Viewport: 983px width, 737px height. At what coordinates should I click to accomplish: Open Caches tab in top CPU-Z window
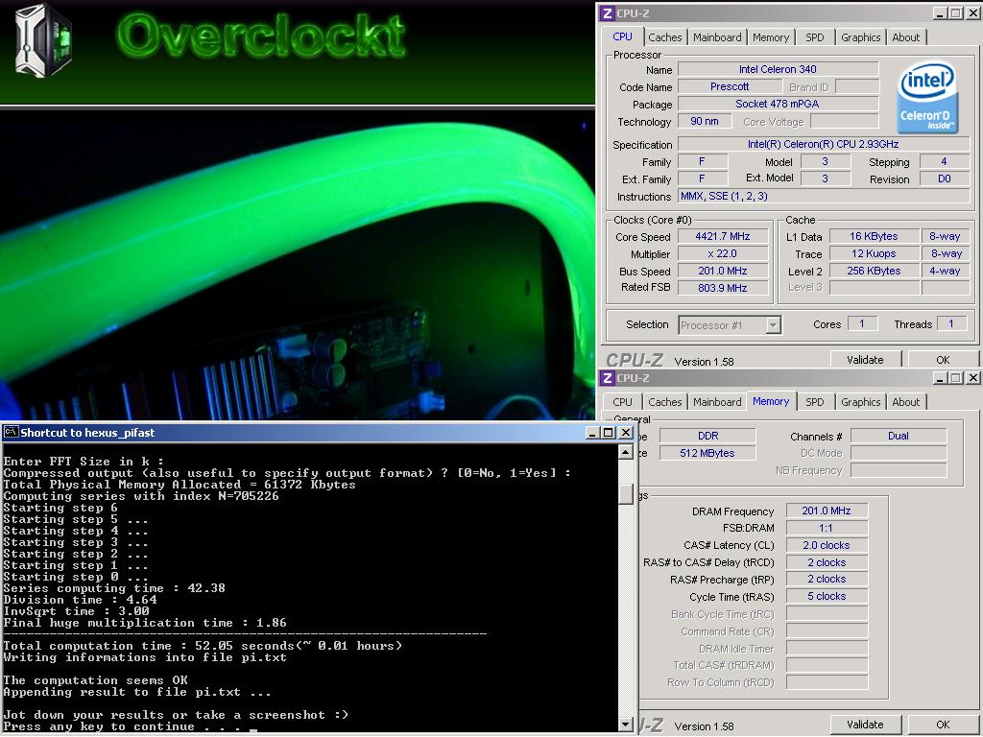664,37
